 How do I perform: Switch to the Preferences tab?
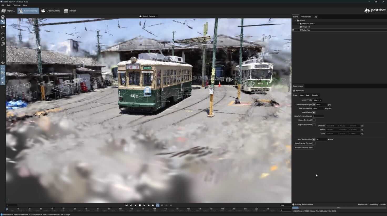click(306, 17)
